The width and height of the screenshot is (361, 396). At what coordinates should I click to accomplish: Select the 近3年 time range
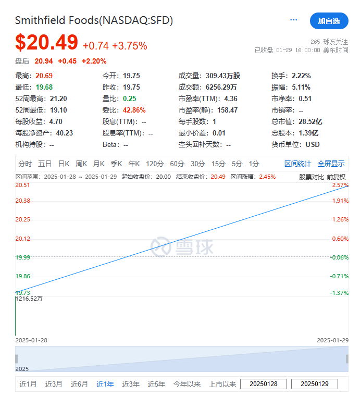coord(131,384)
